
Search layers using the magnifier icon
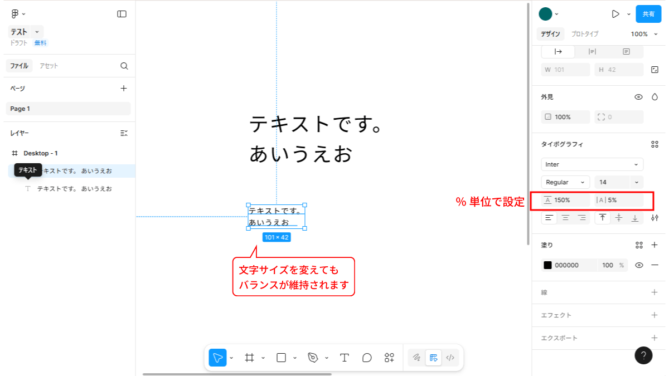pyautogui.click(x=124, y=66)
